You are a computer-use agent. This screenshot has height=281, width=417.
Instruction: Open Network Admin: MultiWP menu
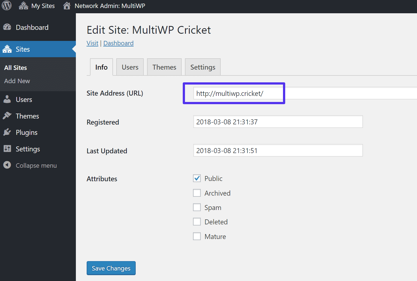click(104, 6)
